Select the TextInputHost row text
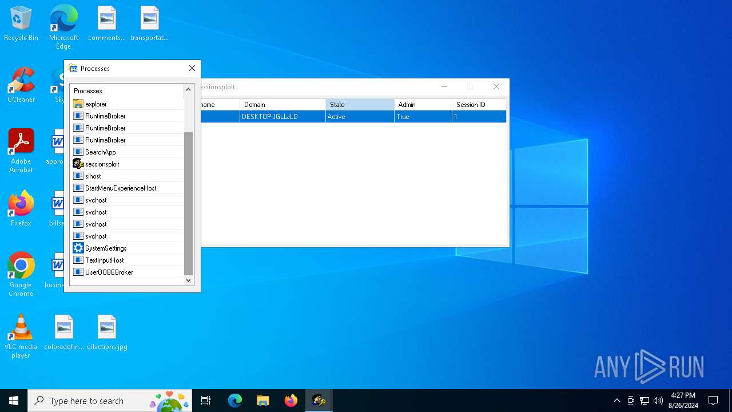The height and width of the screenshot is (412, 732). click(x=104, y=260)
